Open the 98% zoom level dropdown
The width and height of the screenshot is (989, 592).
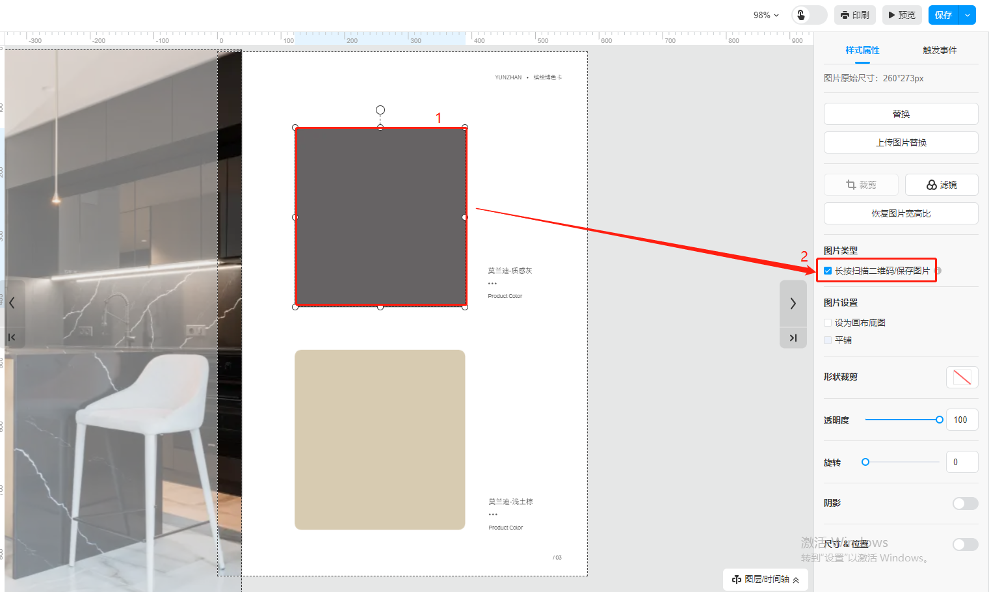pos(766,15)
